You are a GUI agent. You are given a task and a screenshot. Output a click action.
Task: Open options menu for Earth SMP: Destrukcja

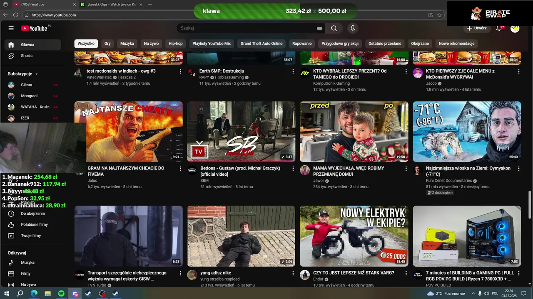tap(293, 71)
